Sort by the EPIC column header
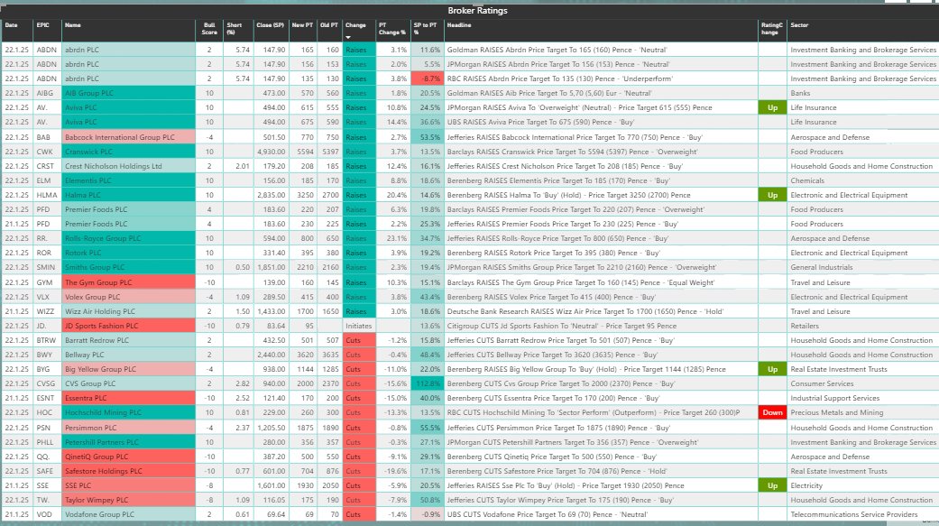The height and width of the screenshot is (526, 939). [43, 25]
